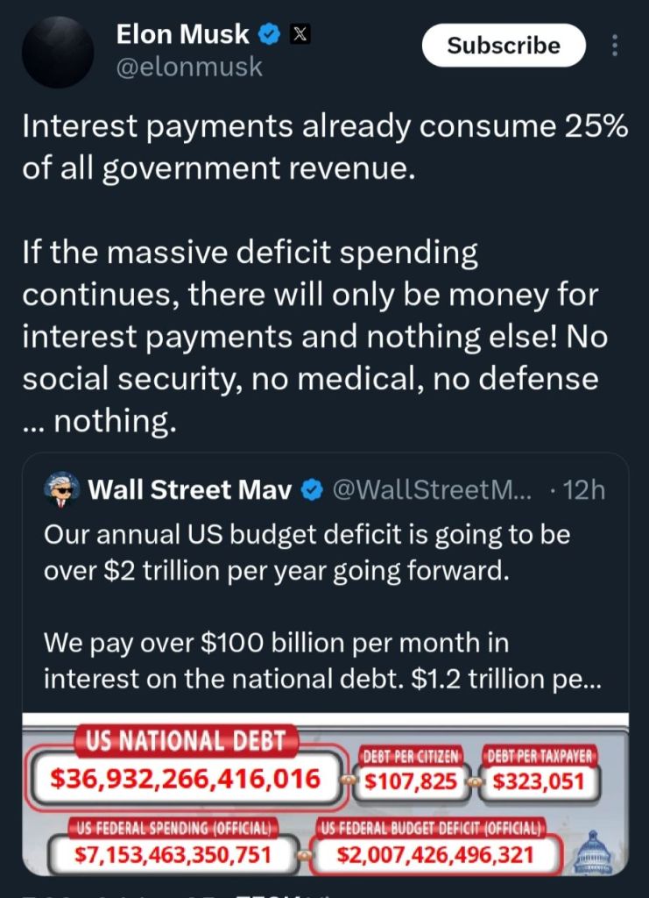This screenshot has width=649, height=898.
Task: Open Elon Musk's profile avatar
Action: [58, 53]
